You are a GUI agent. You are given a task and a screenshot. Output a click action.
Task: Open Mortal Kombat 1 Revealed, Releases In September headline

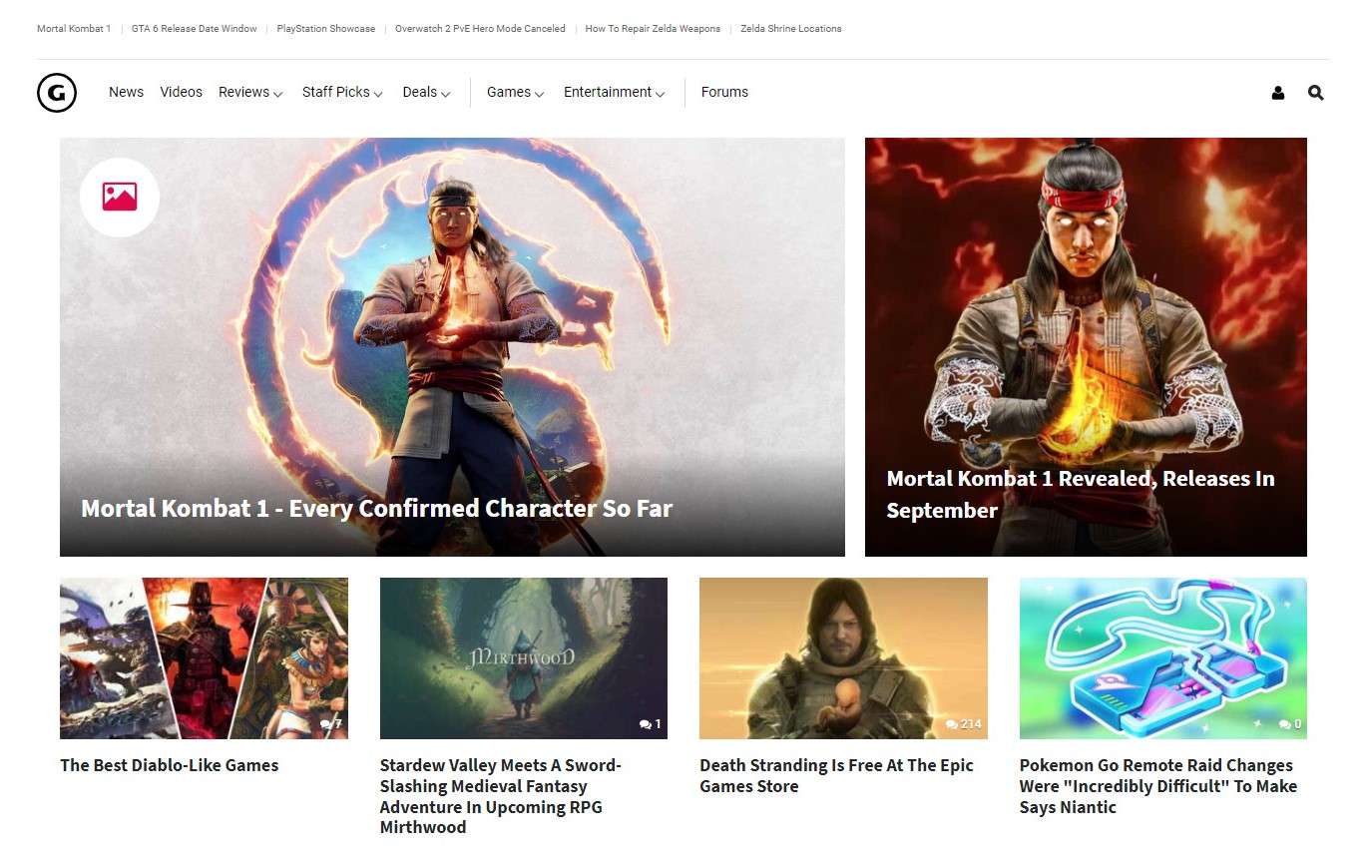coord(1081,495)
